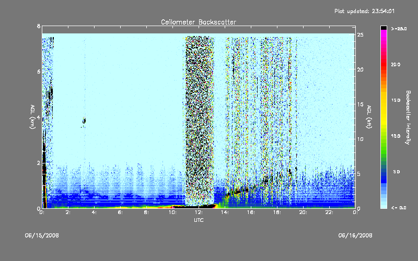This screenshot has height=261, width=418.
Task: Click the '>=25.0' colorbar maximum label
Action: [x=399, y=29]
